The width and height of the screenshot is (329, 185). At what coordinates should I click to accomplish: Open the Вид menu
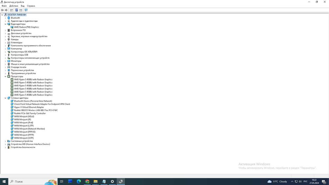[x=22, y=6]
